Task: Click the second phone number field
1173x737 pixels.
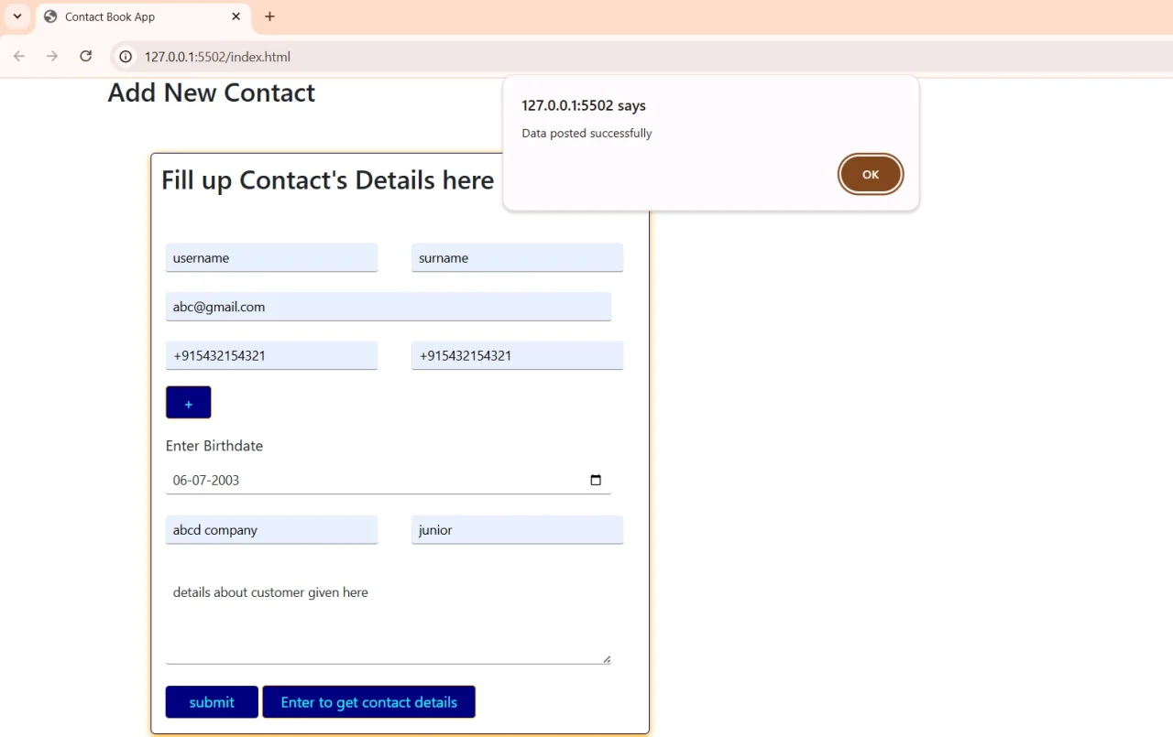Action: 517,355
